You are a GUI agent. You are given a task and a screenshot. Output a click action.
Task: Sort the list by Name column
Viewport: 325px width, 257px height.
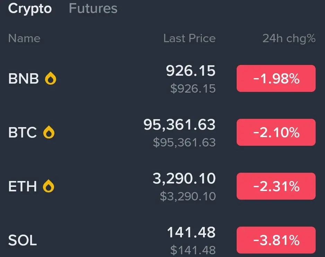[24, 38]
